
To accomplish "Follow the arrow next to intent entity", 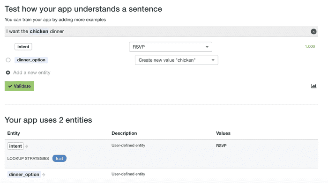I will (27, 146).
